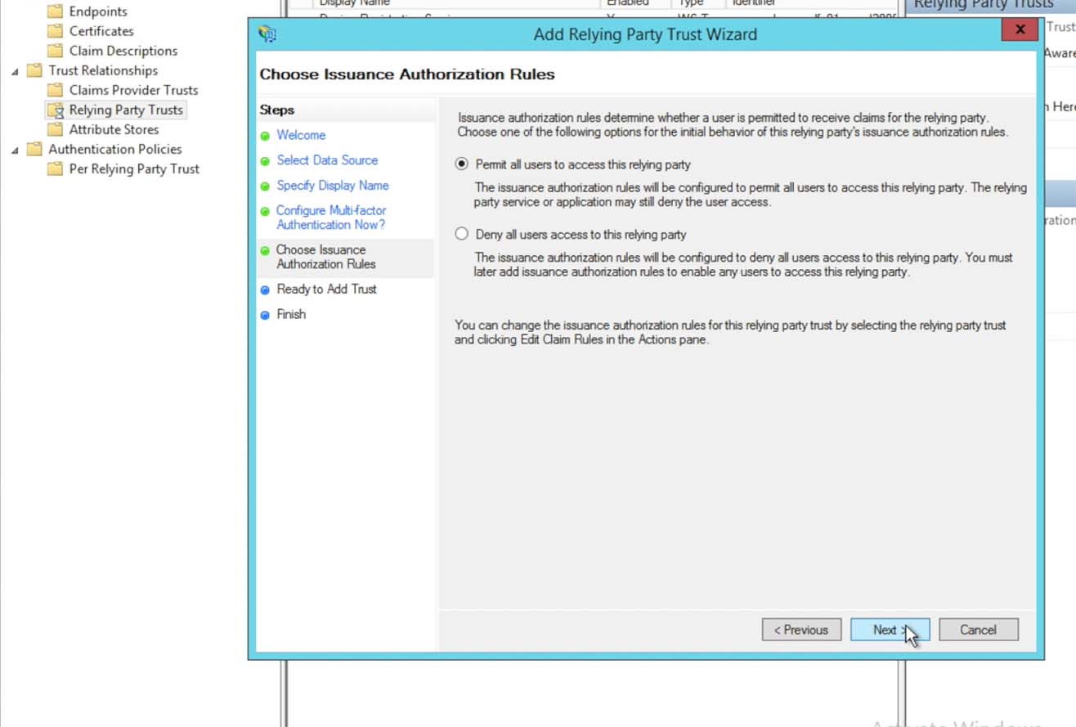The height and width of the screenshot is (727, 1076).
Task: Collapse the Trust Relationships tree node
Action: (x=15, y=71)
